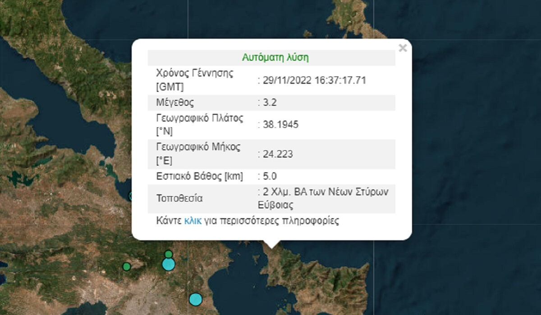This screenshot has width=541, height=315.
Task: Click the small green marker above the large cyan circle
Action: [x=168, y=254]
